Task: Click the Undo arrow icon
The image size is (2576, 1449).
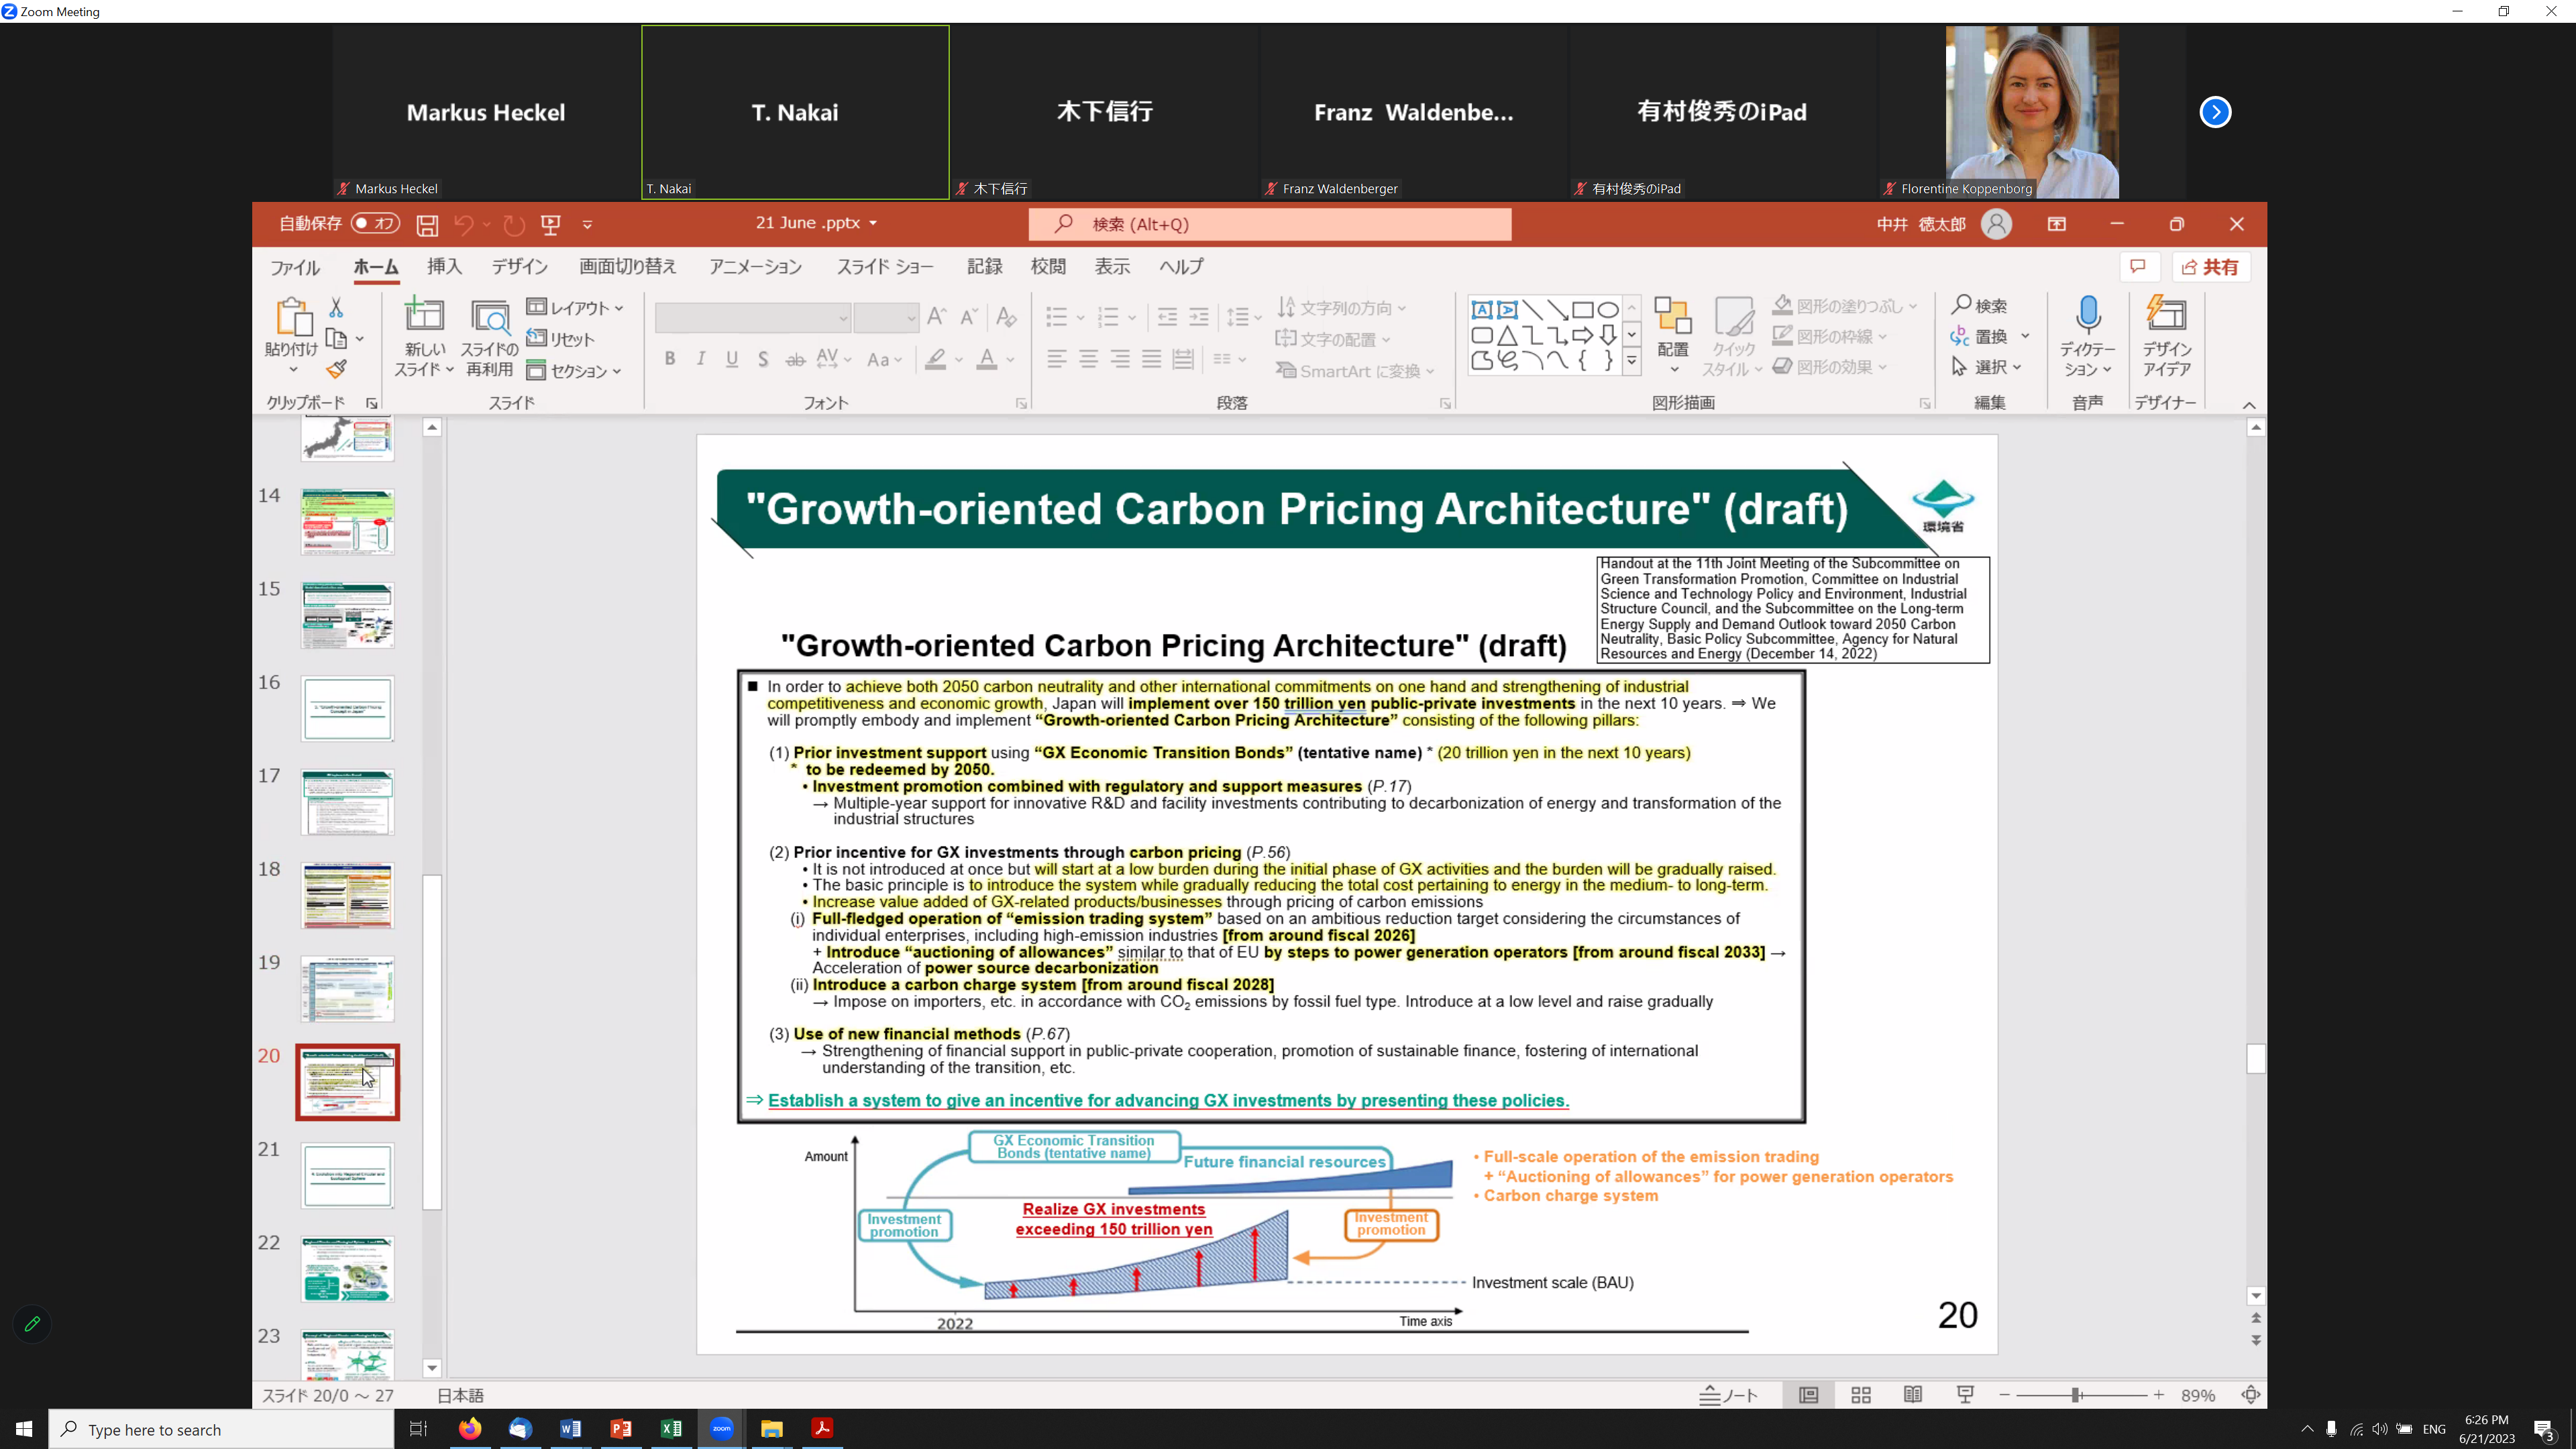Action: coord(463,225)
